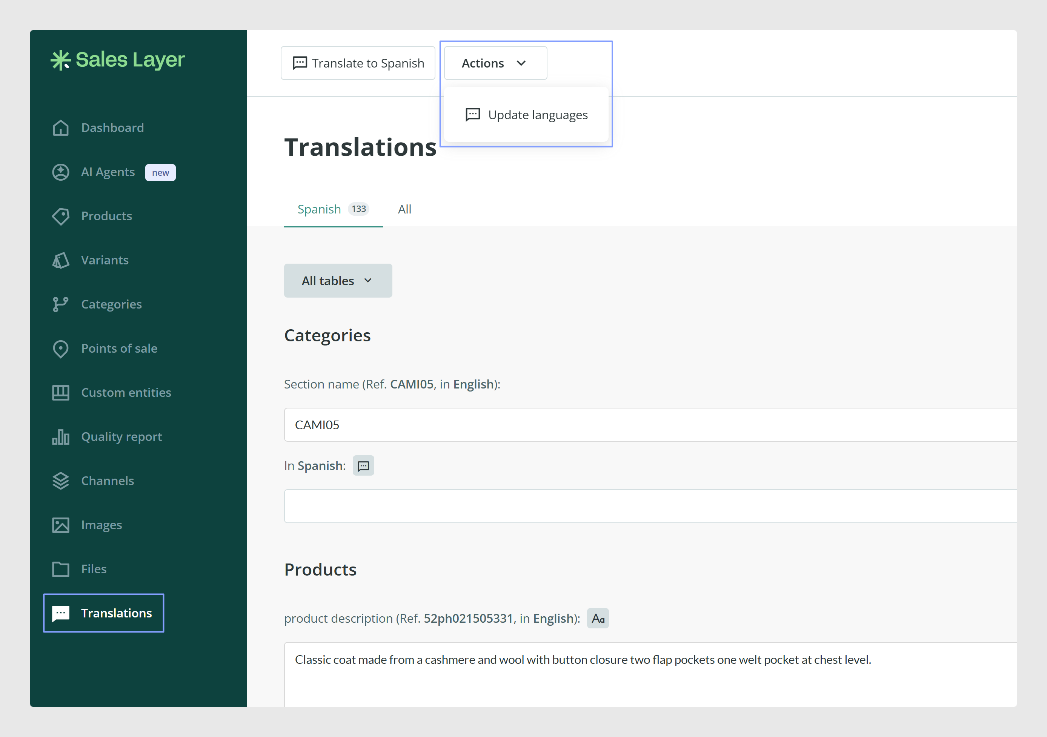Click the Products tag icon
The image size is (1047, 737).
[x=61, y=216]
